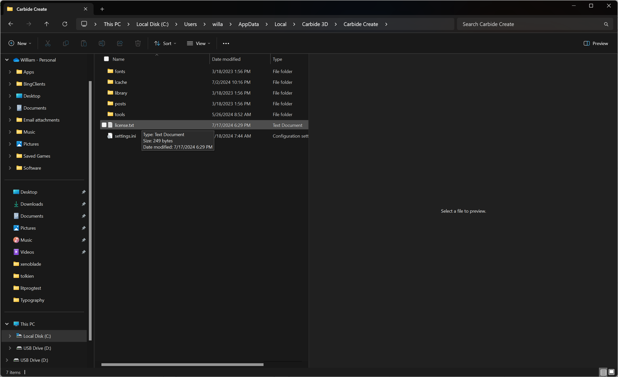
Task: Click the horizontal scrollbar of file list
Action: tap(182, 364)
